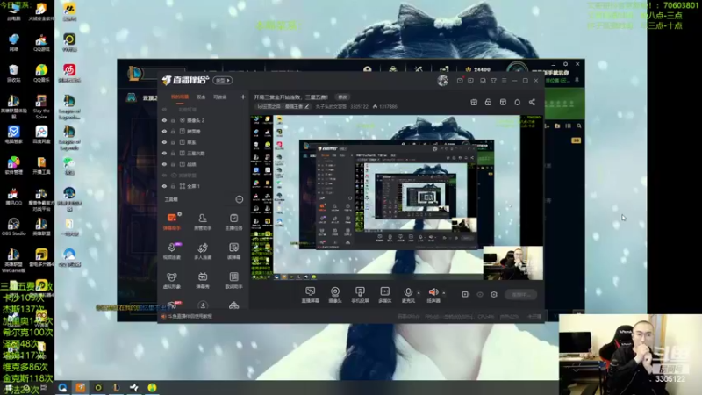Open microphone dropdown arrow

coord(419,293)
